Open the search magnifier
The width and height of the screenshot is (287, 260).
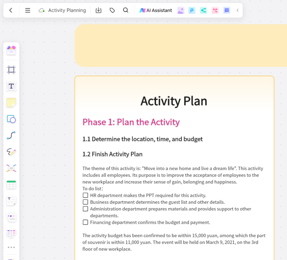click(126, 10)
